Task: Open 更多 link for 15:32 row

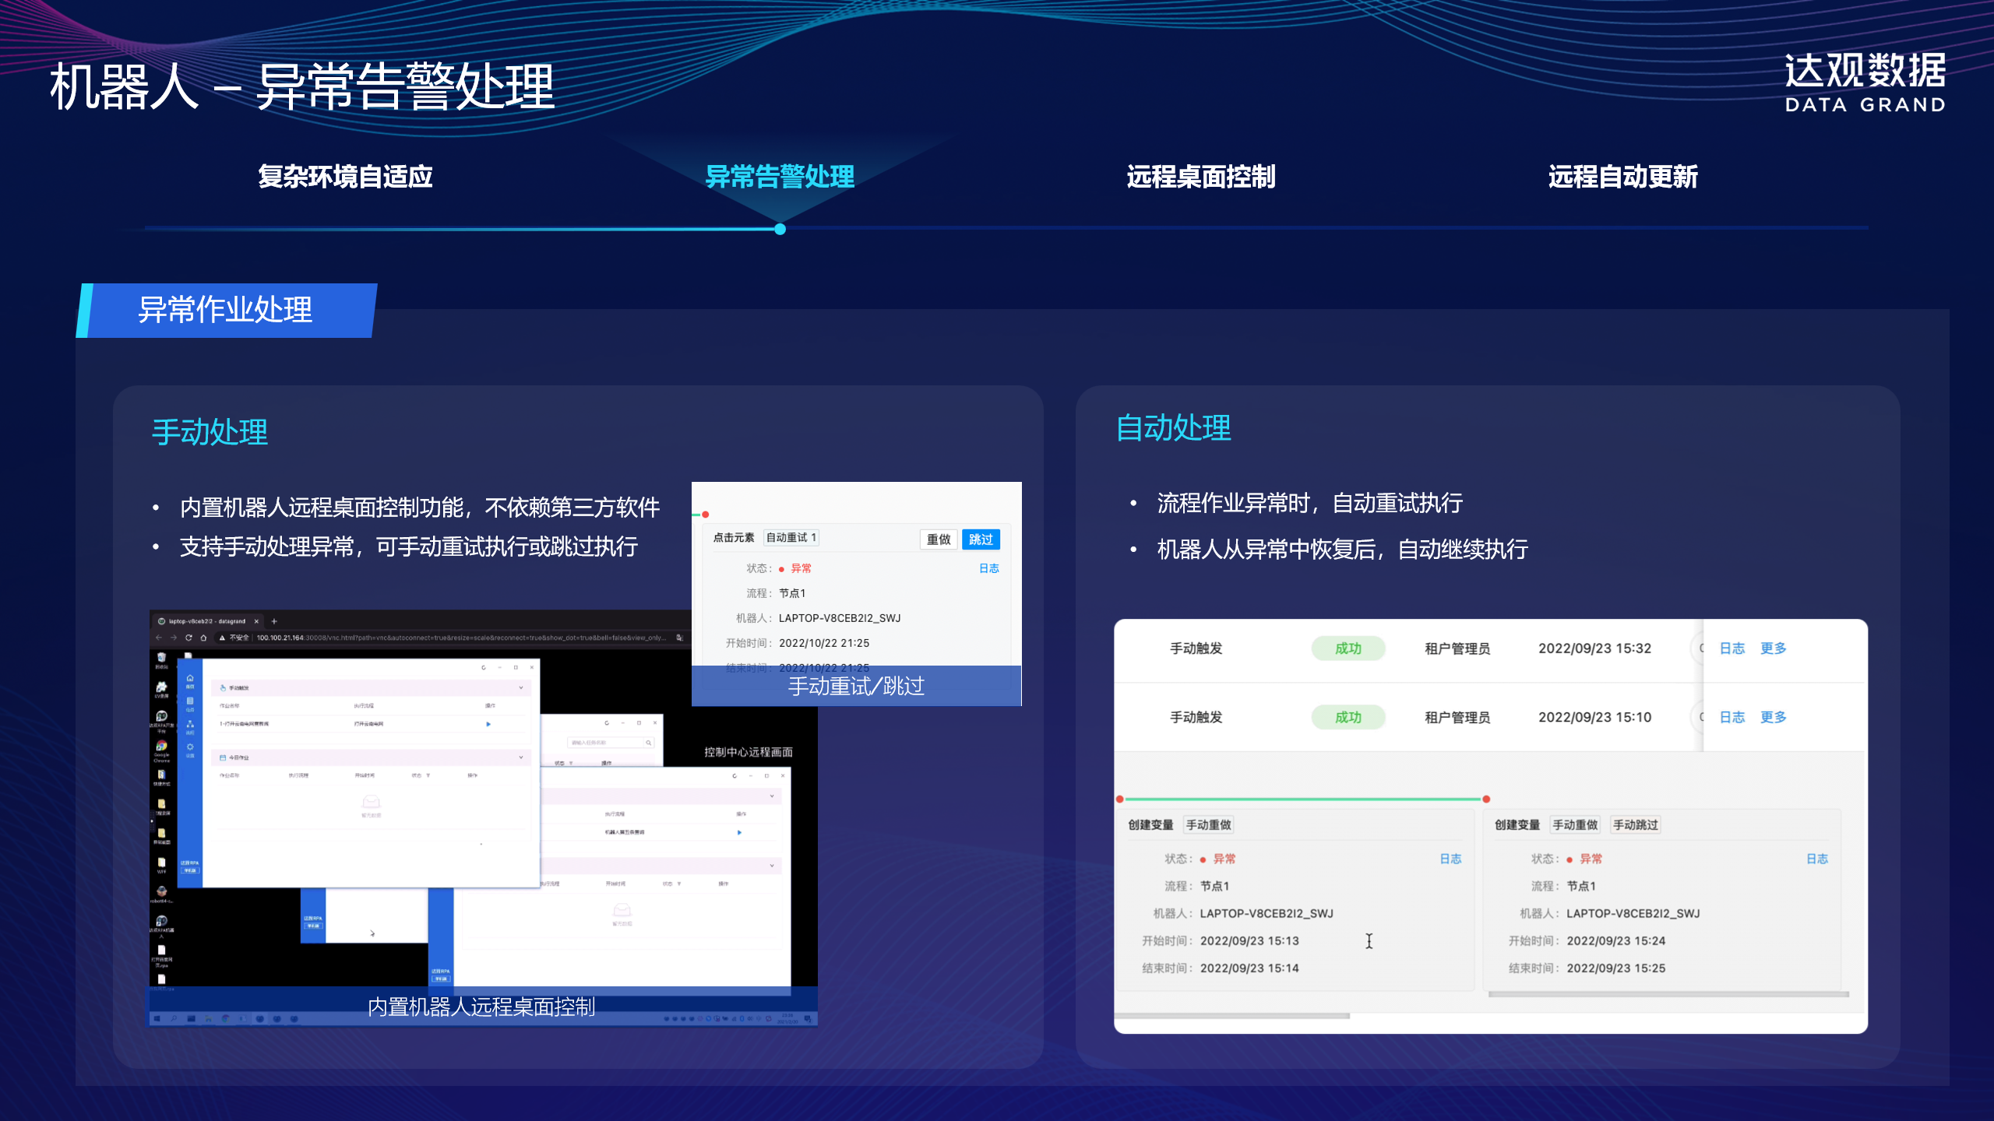Action: click(x=1773, y=648)
